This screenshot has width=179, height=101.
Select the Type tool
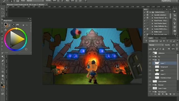[3, 65]
